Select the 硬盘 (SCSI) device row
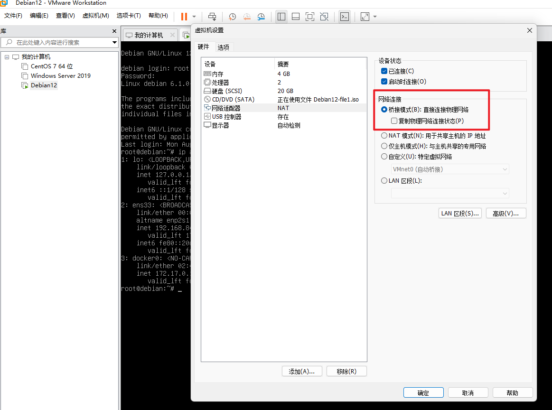This screenshot has height=410, width=552. pyautogui.click(x=284, y=91)
